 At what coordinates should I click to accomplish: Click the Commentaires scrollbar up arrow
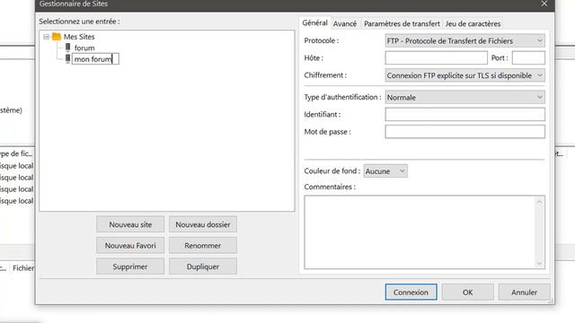click(539, 202)
